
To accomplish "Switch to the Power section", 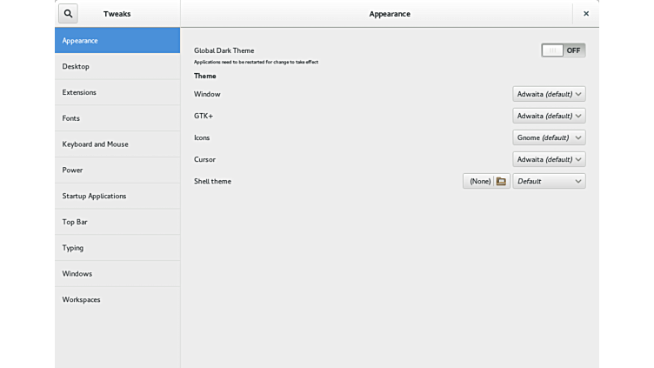I will click(x=117, y=170).
